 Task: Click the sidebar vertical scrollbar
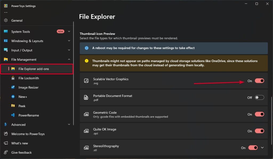[x=74, y=73]
